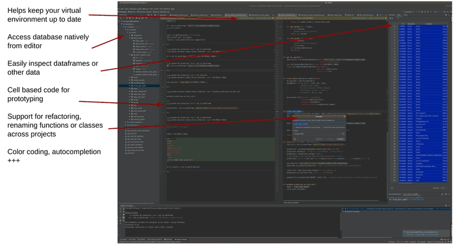Collapse the databases tree node
The height and width of the screenshot is (244, 453).
(122, 24)
